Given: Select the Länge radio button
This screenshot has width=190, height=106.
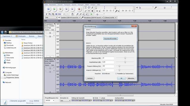Looking at the screenshot, I should 100,98.
